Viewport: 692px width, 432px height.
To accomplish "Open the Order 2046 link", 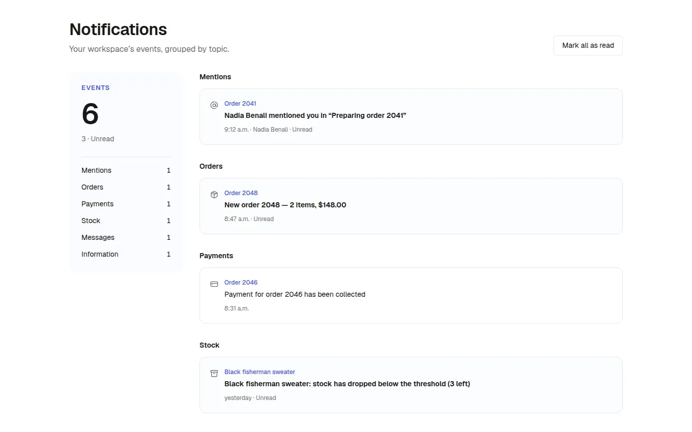I will (x=241, y=283).
